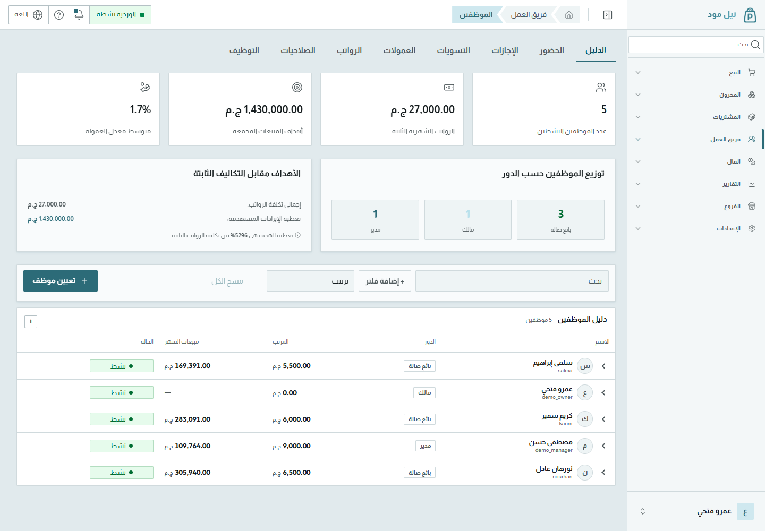
Task: Click the sidebar بحث search field
Action: pos(696,45)
